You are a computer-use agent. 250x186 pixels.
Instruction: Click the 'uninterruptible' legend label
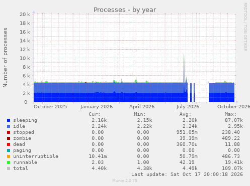36,156
